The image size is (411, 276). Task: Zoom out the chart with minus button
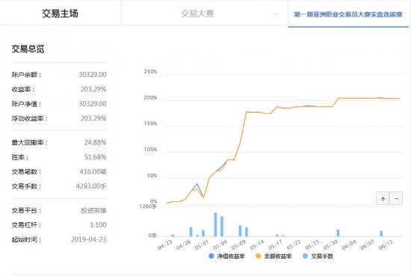coord(396,199)
